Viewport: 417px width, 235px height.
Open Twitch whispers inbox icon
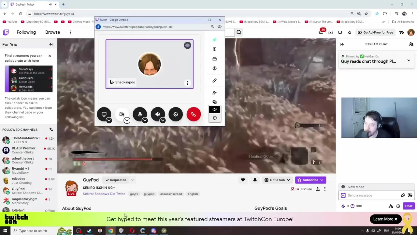coord(330,32)
